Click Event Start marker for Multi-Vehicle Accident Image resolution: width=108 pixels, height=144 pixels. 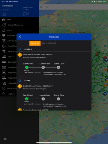coord(27,67)
